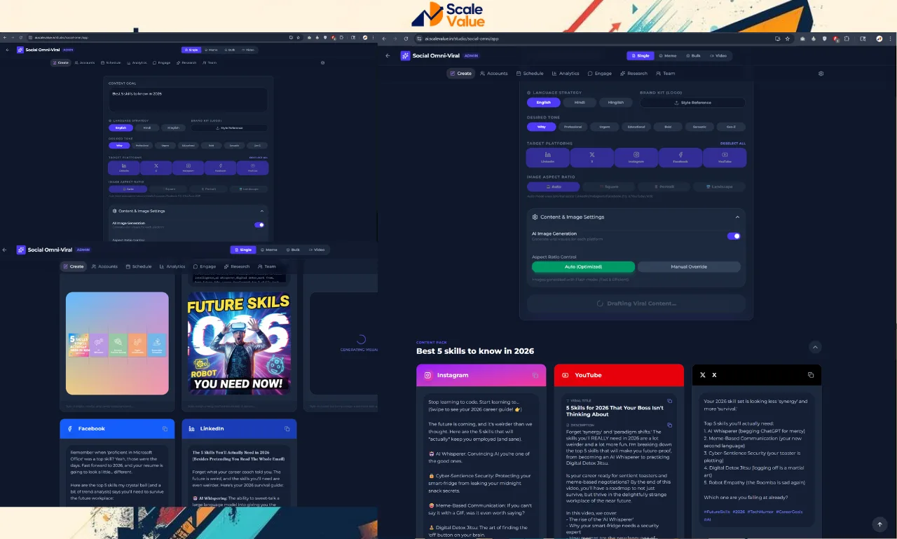Open settings gear in top-left window

(x=322, y=62)
